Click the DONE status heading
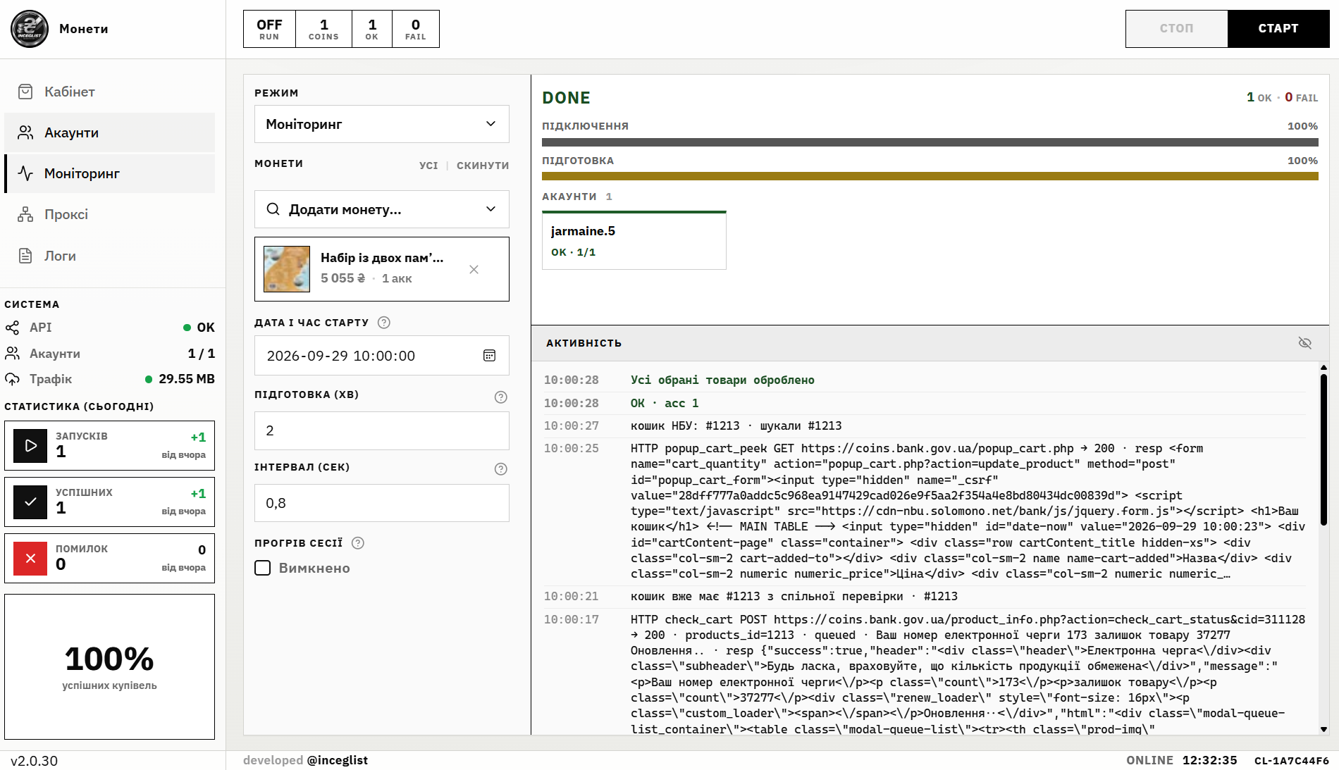 coord(566,98)
